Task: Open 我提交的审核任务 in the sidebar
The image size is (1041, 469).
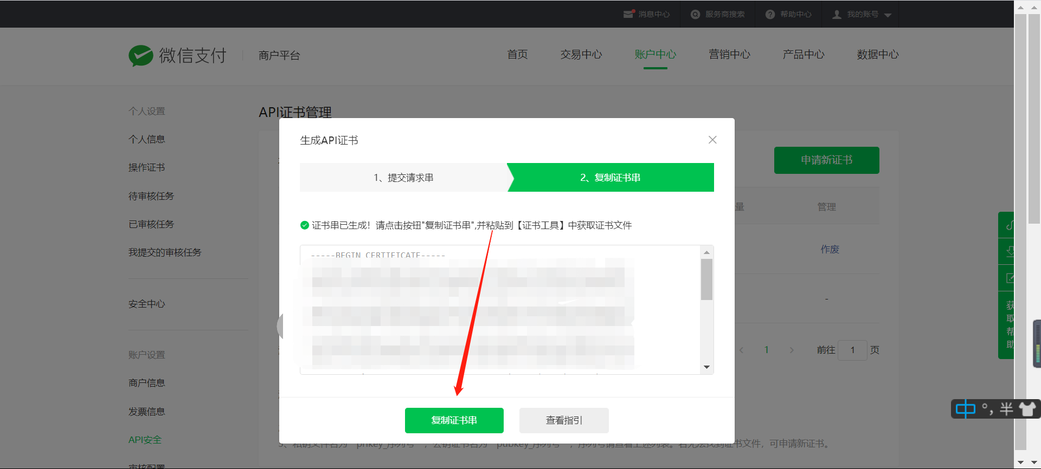Action: [165, 252]
